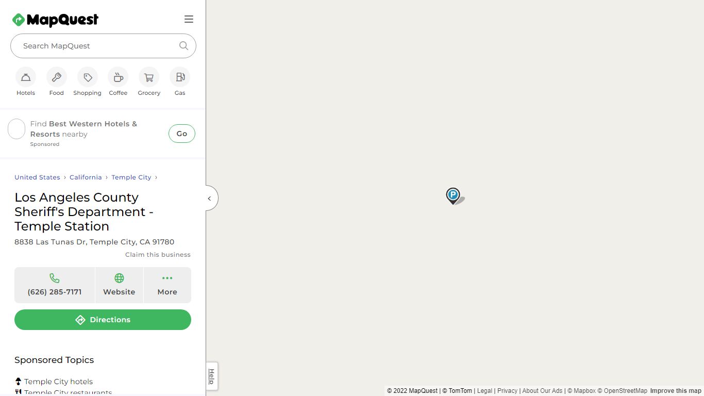
Task: Open the Legal footer link
Action: pyautogui.click(x=484, y=391)
